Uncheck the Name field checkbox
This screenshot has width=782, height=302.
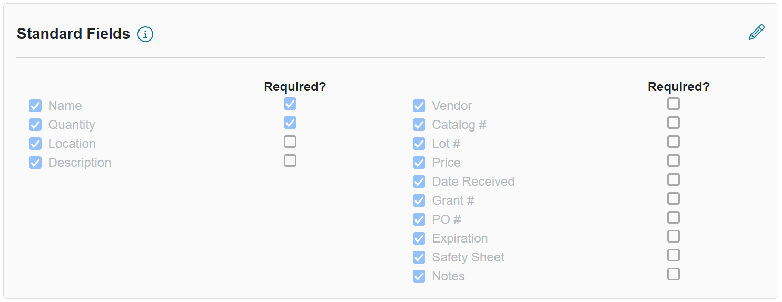click(x=35, y=106)
